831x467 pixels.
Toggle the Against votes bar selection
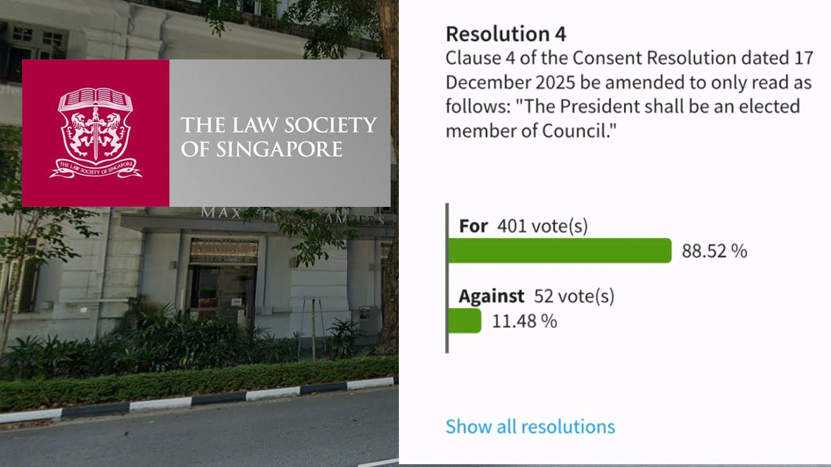(464, 321)
